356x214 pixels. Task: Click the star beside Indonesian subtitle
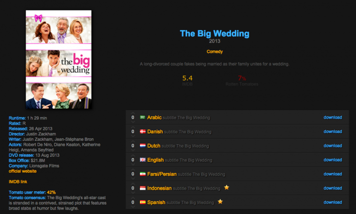tap(226, 187)
